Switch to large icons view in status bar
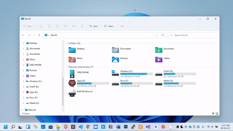Screen dimensions: 233x131 217,114
